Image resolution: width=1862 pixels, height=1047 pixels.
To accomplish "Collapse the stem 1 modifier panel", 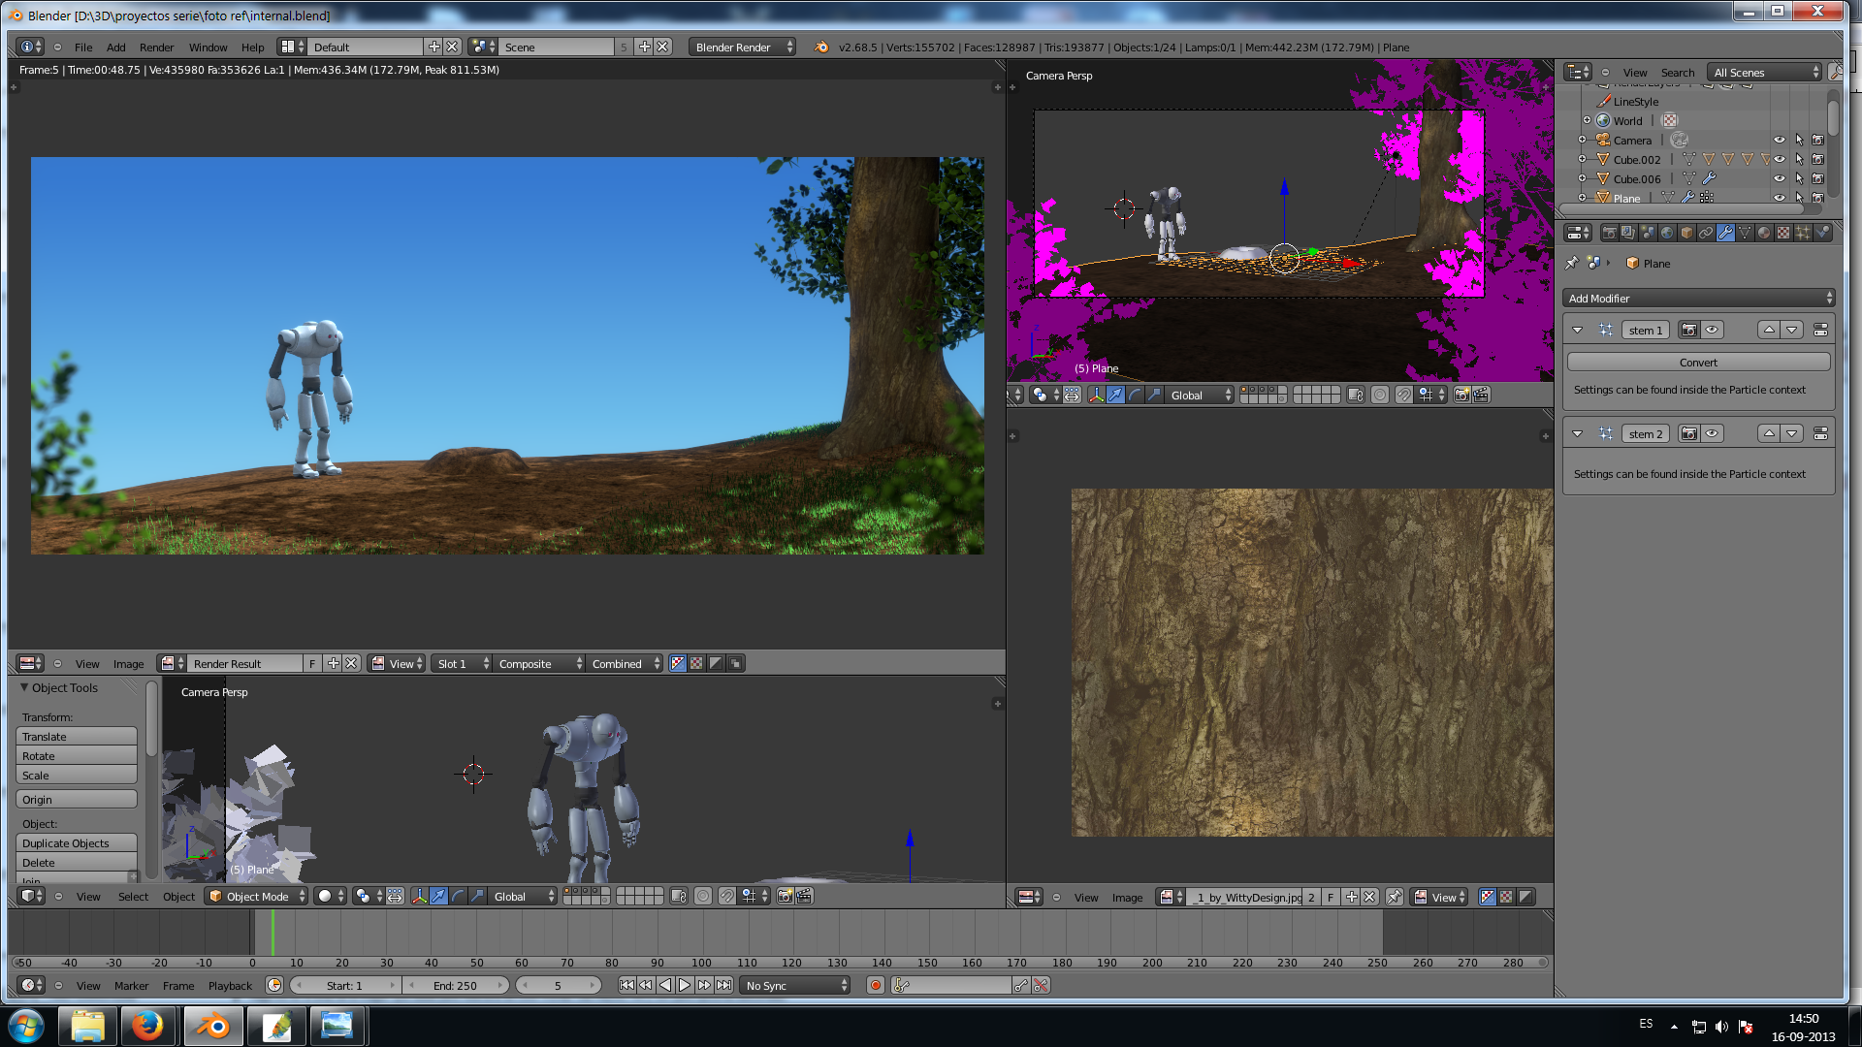I will tap(1578, 330).
